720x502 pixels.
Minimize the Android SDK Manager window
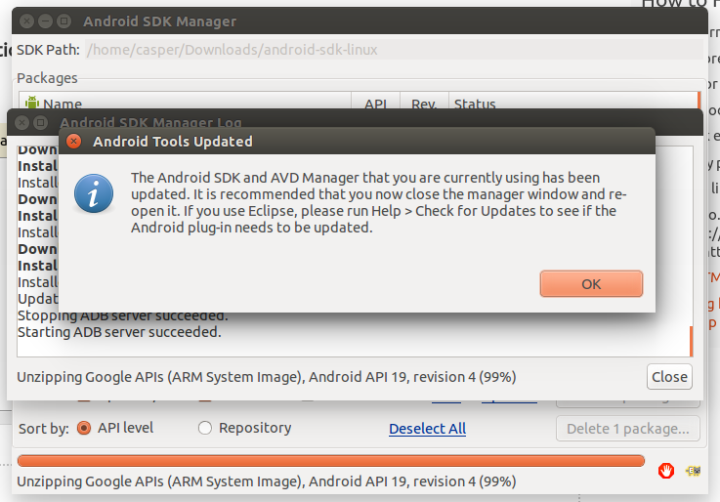coord(46,21)
